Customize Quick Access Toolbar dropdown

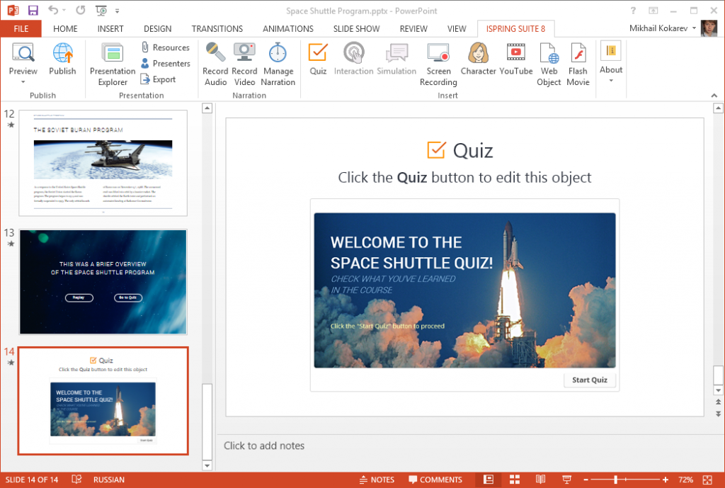point(118,11)
